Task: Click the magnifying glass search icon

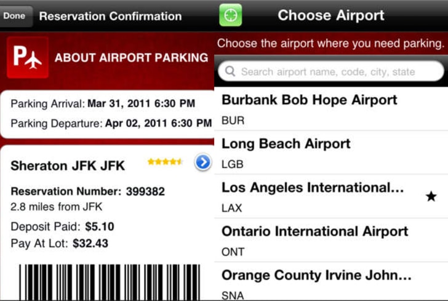Action: (x=230, y=71)
